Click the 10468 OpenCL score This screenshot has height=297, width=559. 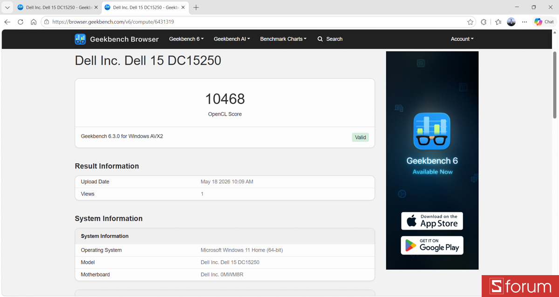(x=225, y=99)
